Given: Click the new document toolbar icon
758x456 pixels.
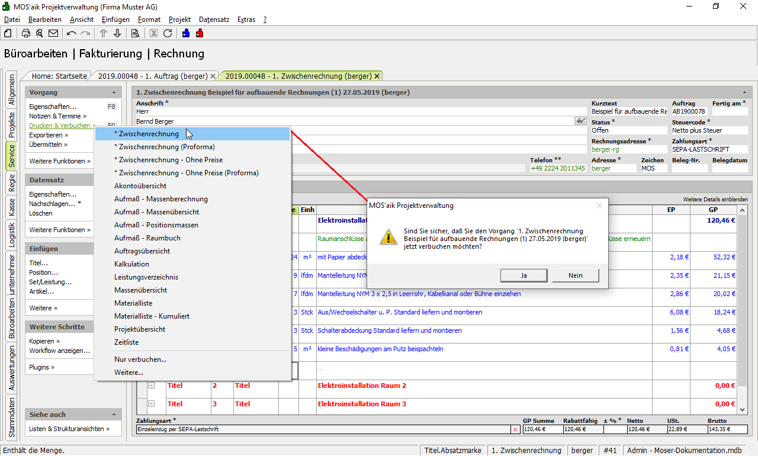Looking at the screenshot, I should coord(8,33).
